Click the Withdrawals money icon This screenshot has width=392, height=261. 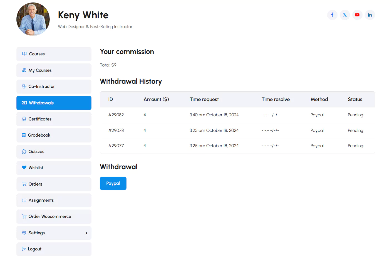(x=24, y=103)
